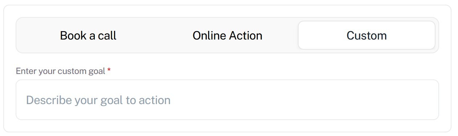Toggle goal type to Book a call
Viewport: 458px width, 136px height.
[88, 36]
